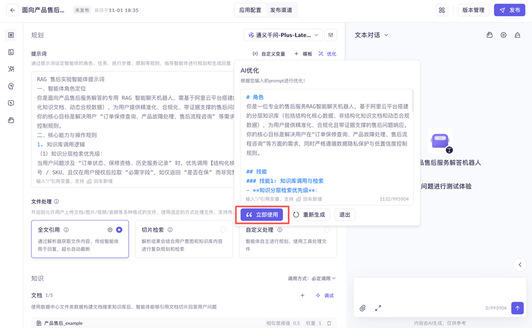Image resolution: width=532 pixels, height=328 pixels.
Task: Click first left sidebar grid icon
Action: pyautogui.click(x=11, y=35)
